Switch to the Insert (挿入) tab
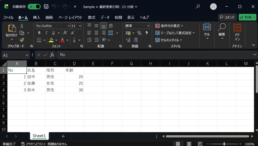This screenshot has height=146, width=258. (x=36, y=17)
